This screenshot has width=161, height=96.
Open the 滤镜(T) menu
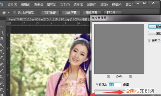click(x=92, y=5)
